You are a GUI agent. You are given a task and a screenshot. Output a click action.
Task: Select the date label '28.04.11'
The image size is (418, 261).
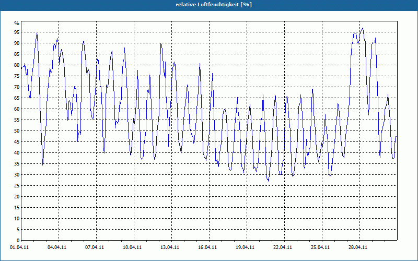tap(357, 247)
